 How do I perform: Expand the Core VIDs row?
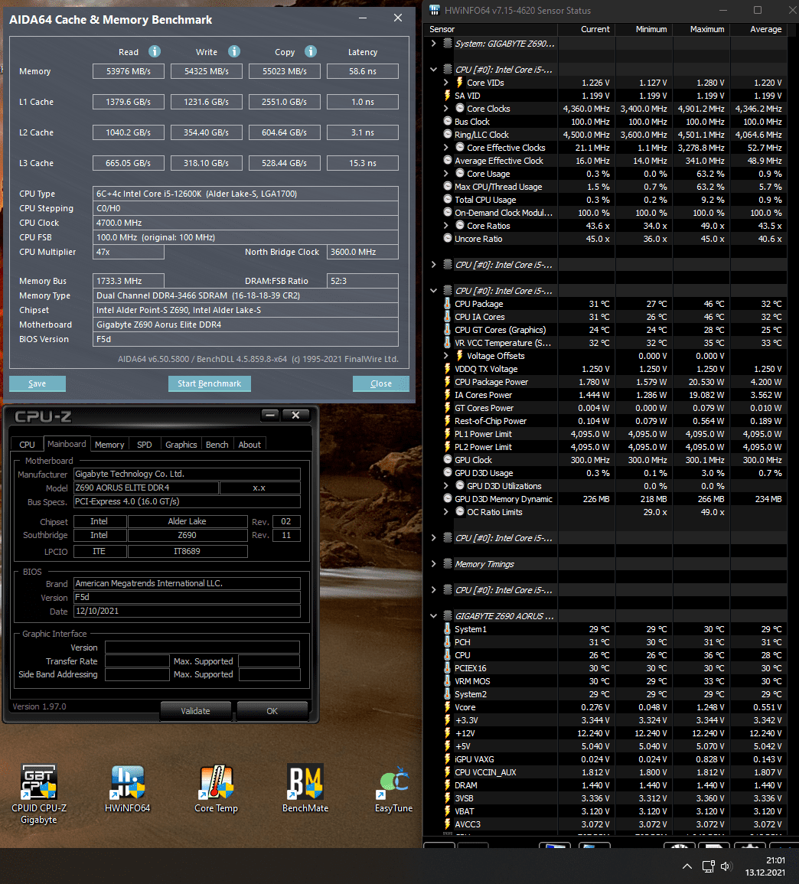tap(445, 83)
